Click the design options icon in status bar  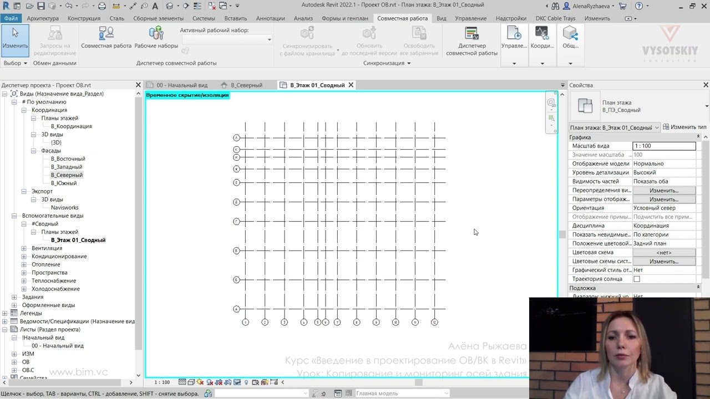(x=338, y=393)
